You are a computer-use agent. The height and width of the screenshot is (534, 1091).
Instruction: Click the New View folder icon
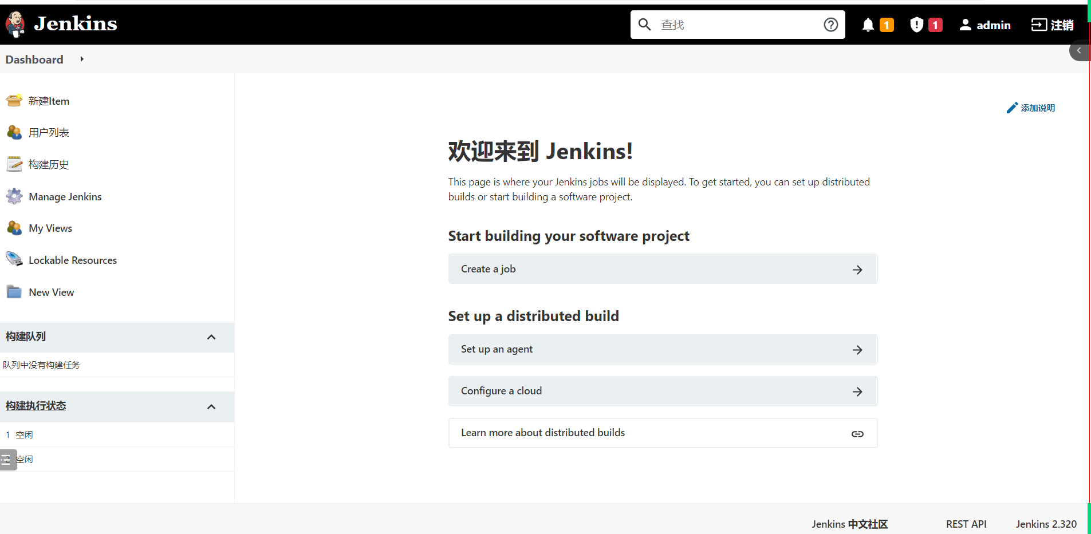click(x=14, y=292)
